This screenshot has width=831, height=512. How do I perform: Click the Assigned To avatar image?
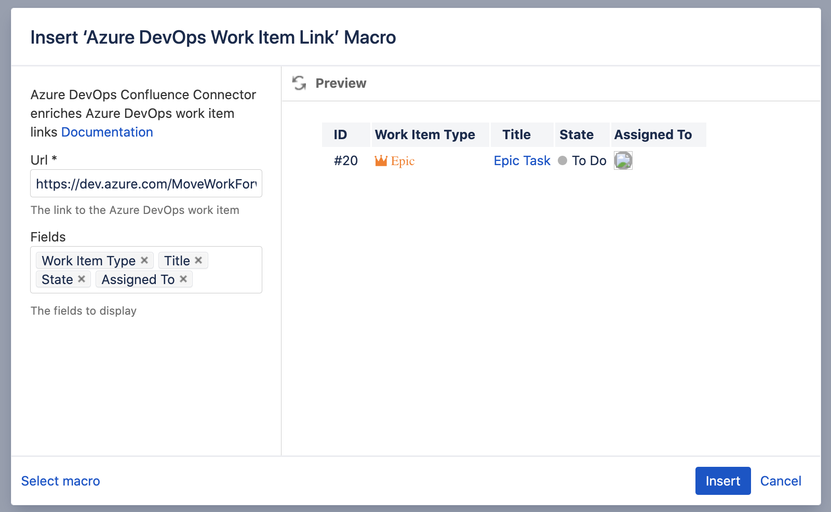click(x=623, y=160)
